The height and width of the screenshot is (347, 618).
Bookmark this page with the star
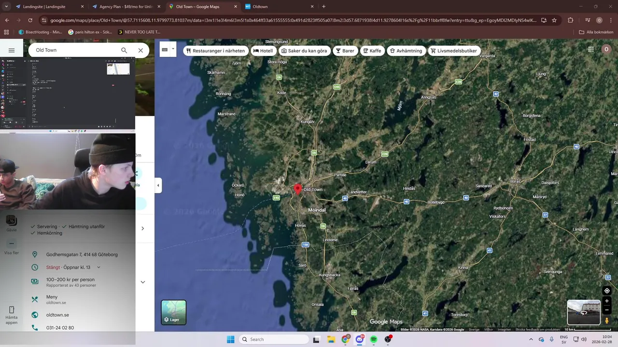[554, 20]
